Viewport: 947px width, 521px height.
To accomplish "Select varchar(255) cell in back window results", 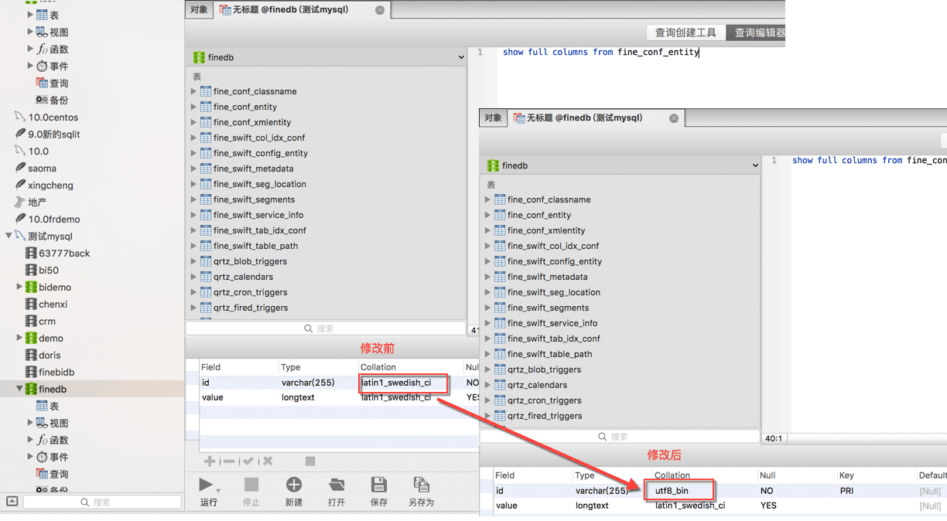I will pyautogui.click(x=308, y=383).
